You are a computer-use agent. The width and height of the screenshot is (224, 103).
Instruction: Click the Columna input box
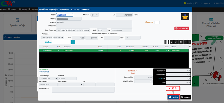(157, 22)
